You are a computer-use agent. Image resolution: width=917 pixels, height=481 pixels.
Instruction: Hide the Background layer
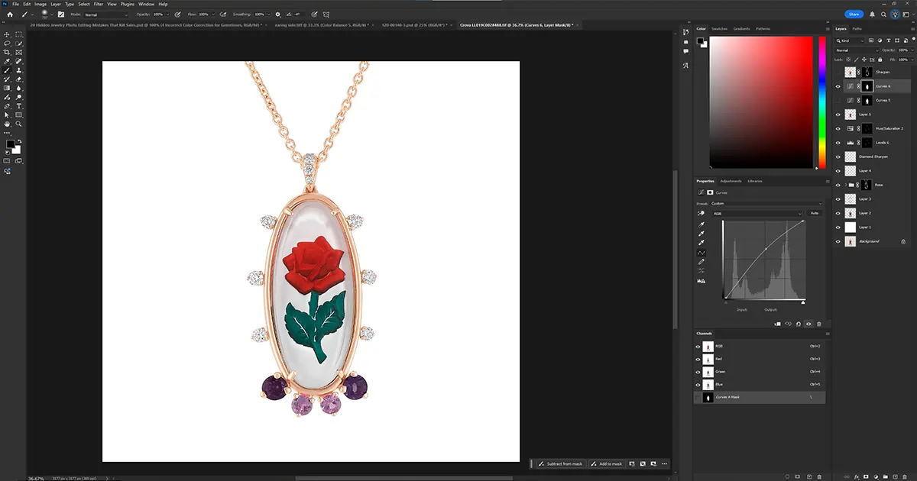(x=838, y=241)
